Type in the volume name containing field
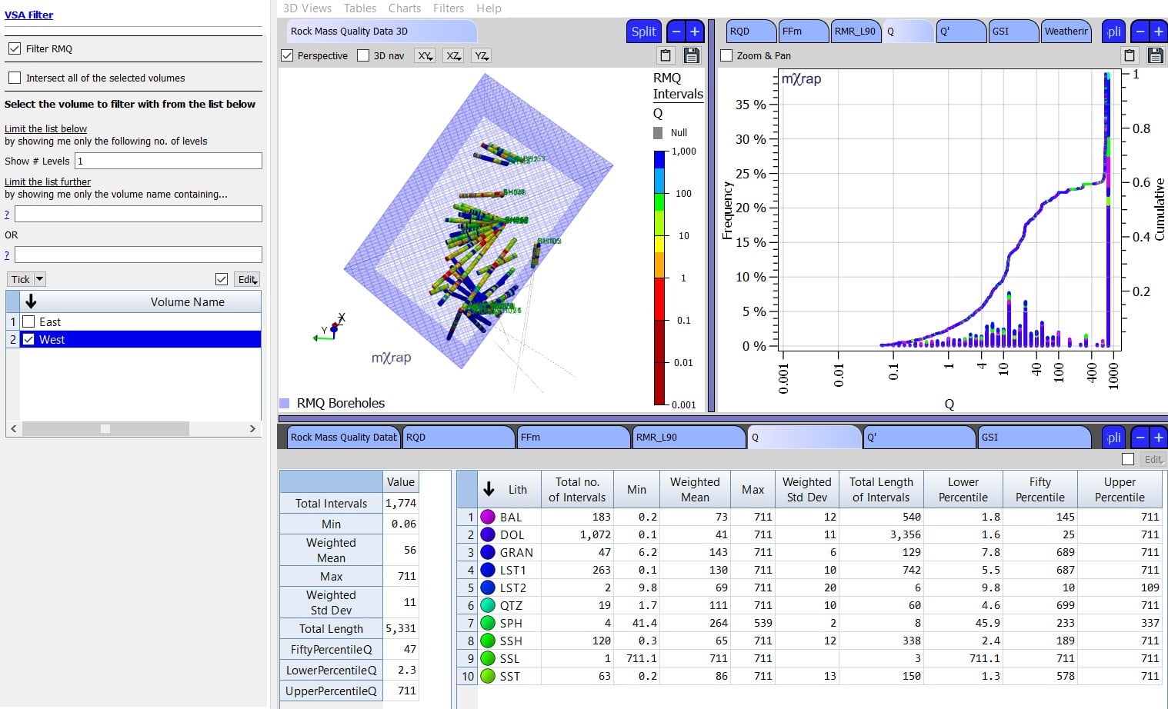This screenshot has height=709, width=1168. (x=137, y=213)
